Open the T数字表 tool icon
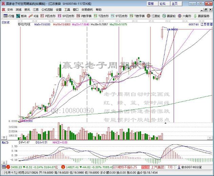The height and width of the screenshot is (176, 214). 132,16
